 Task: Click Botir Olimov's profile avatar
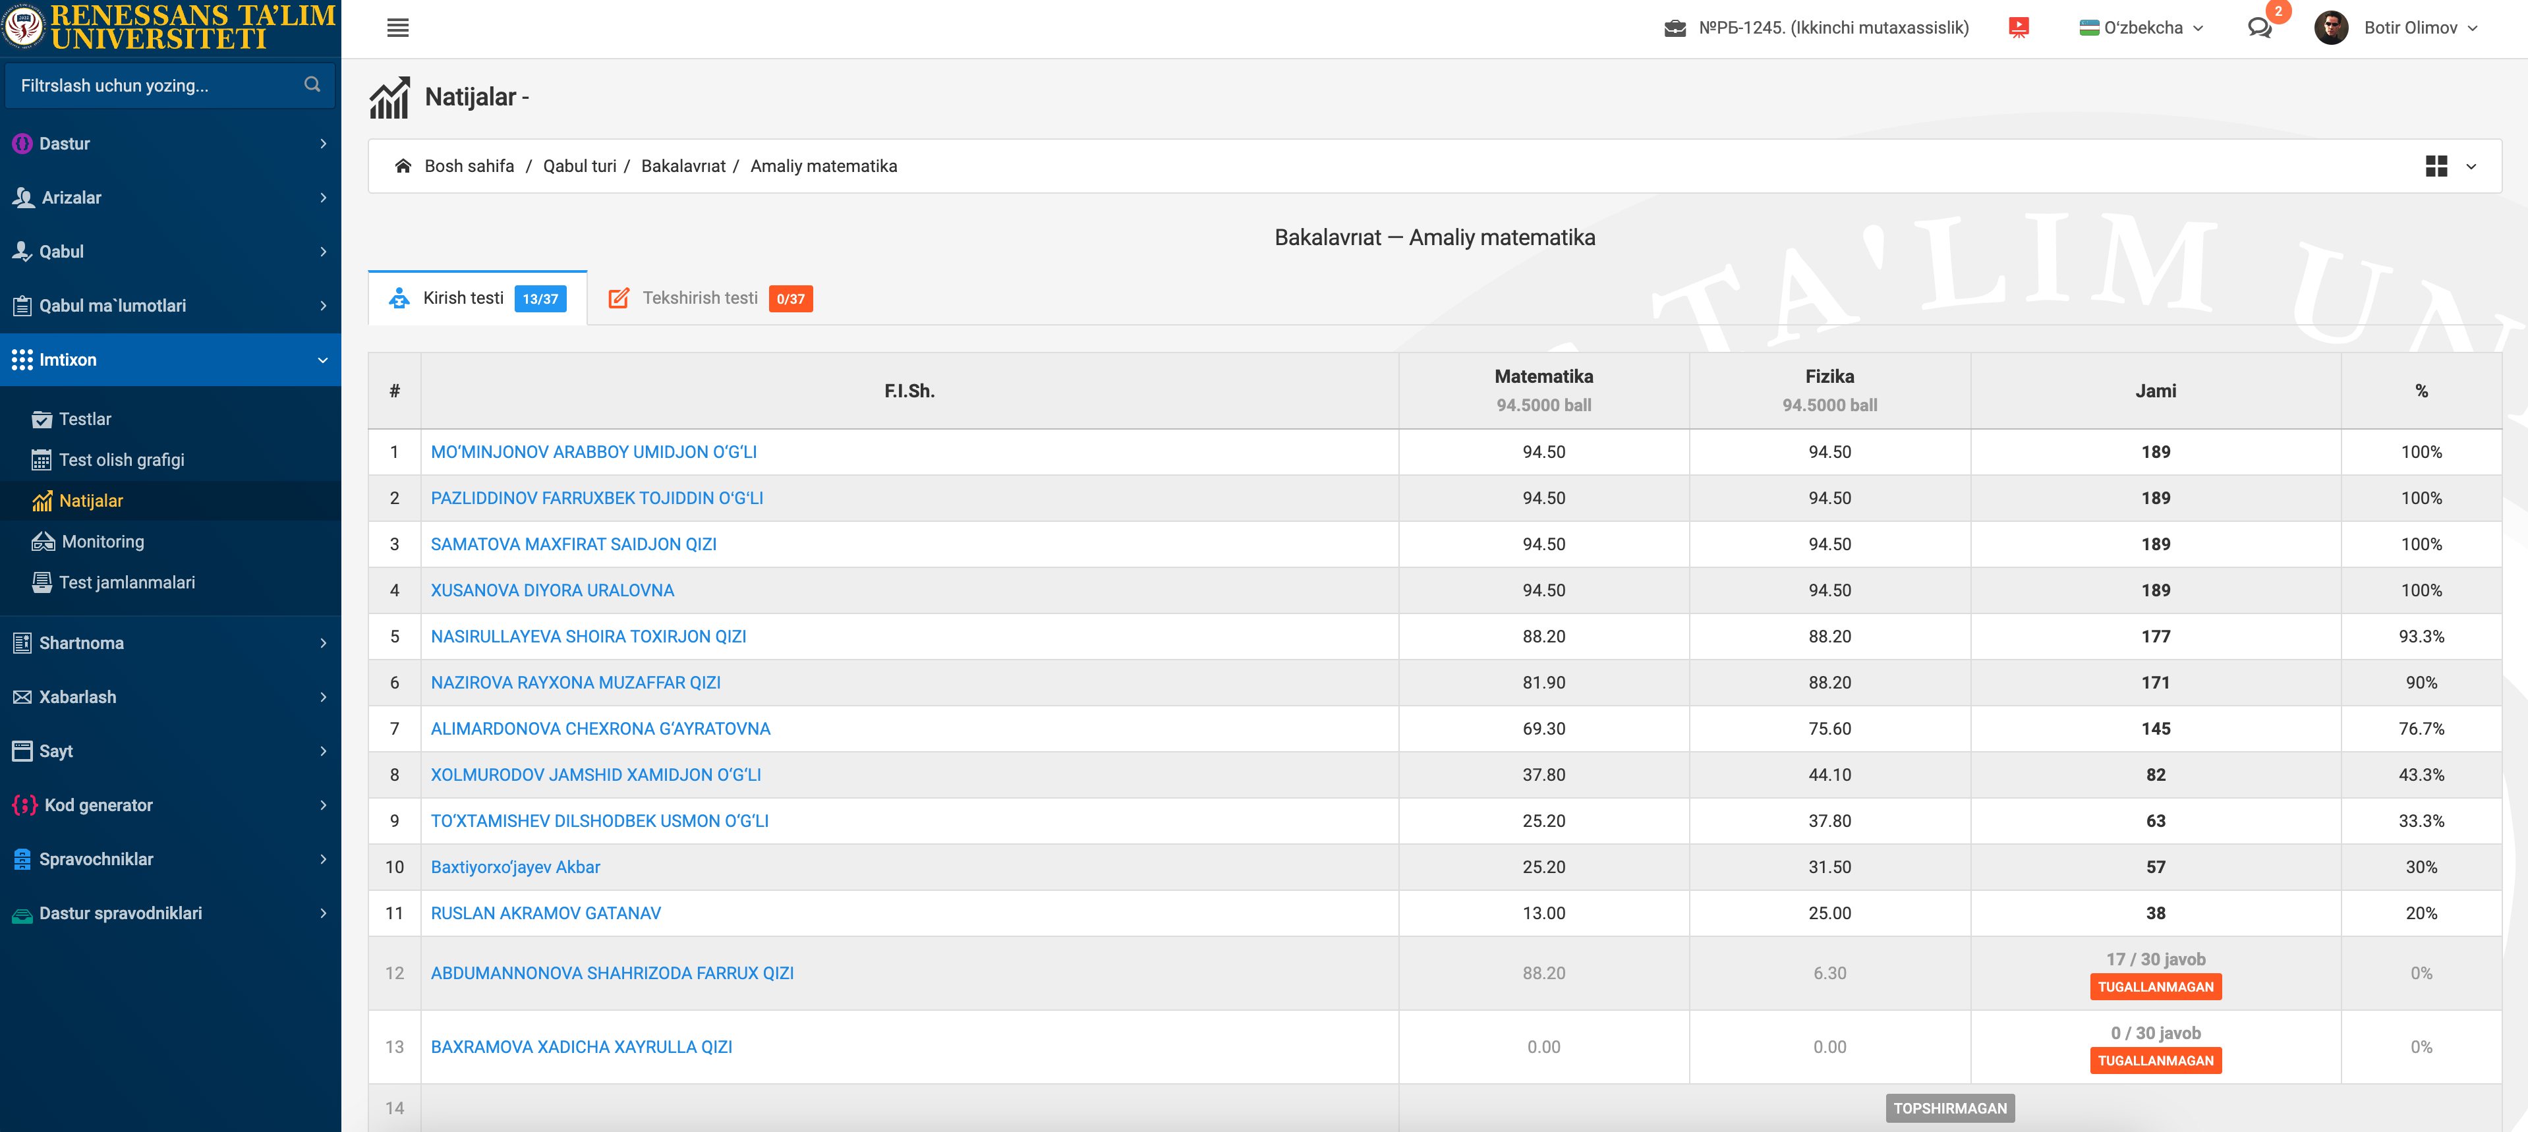tap(2331, 28)
